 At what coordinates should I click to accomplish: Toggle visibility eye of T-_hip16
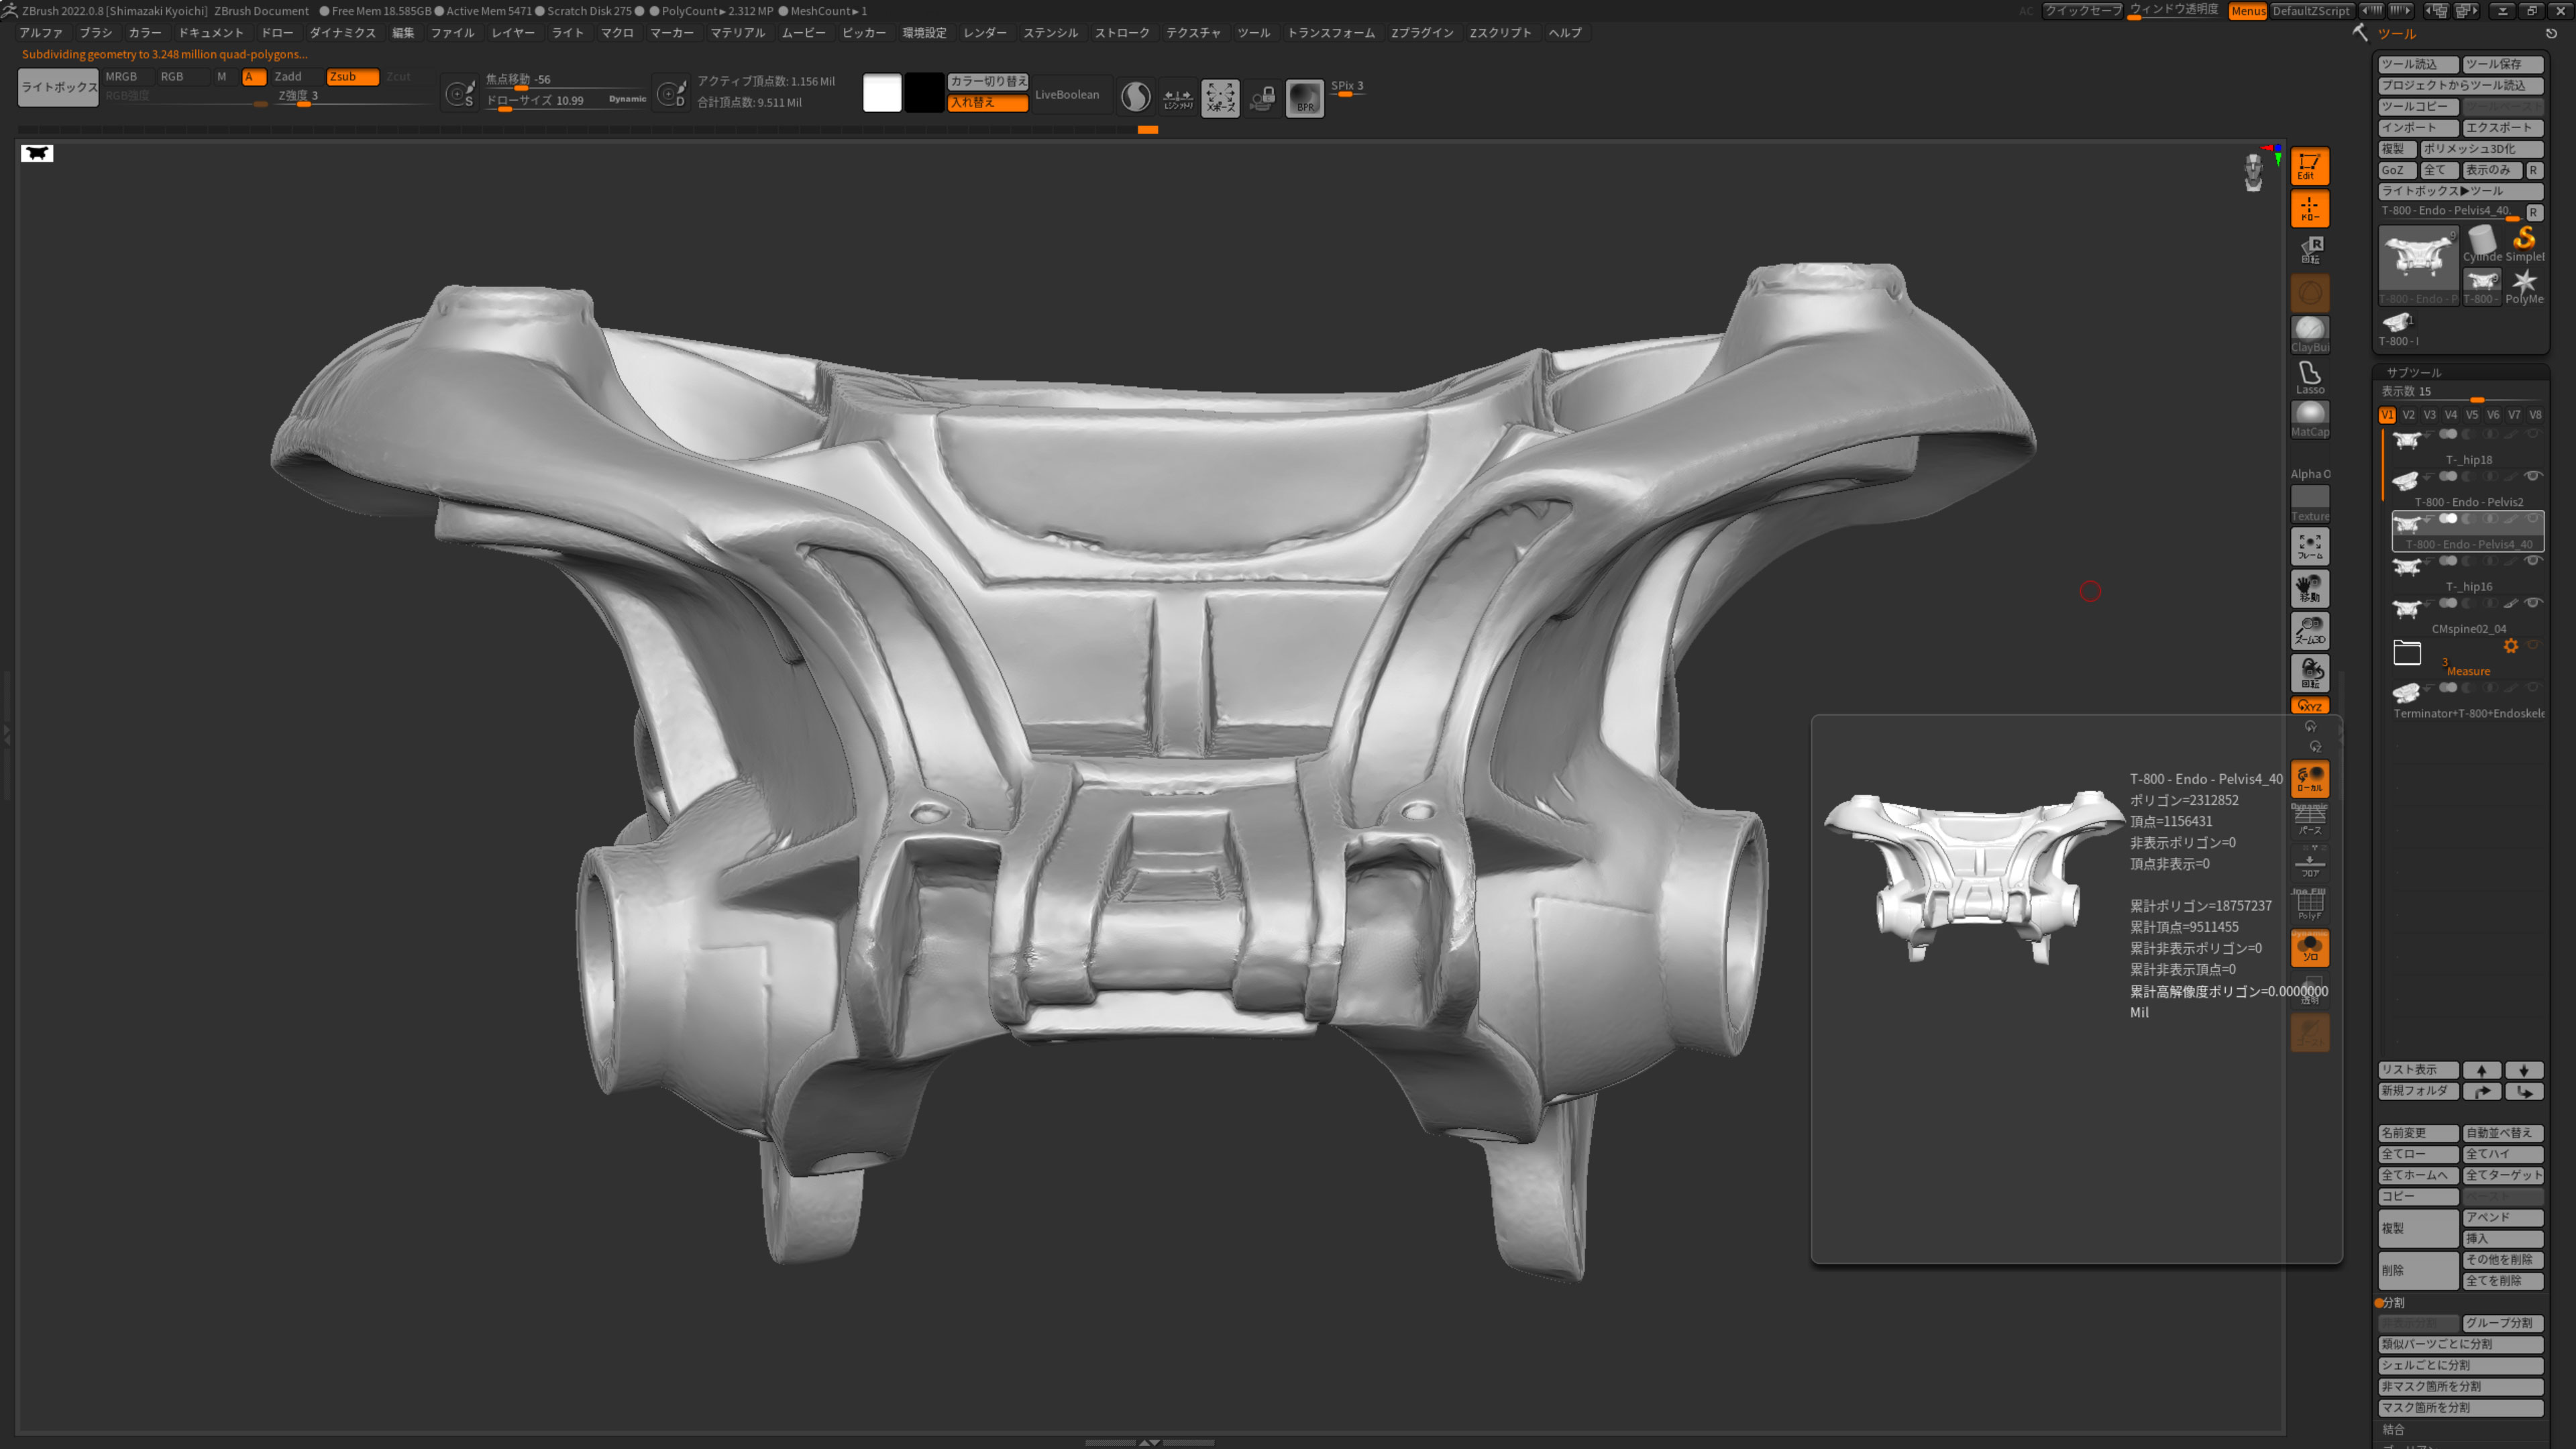(2533, 561)
